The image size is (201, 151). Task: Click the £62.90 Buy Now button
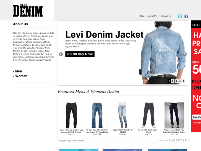point(80,54)
